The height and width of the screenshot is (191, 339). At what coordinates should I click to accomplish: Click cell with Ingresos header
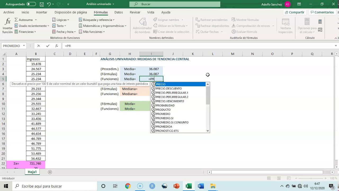(36, 59)
